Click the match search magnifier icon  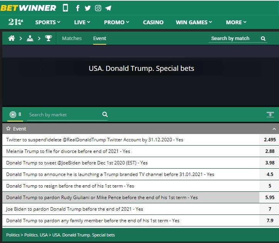pos(263,39)
